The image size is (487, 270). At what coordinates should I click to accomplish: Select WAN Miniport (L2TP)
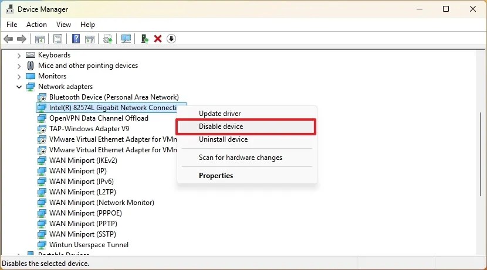[x=83, y=192]
